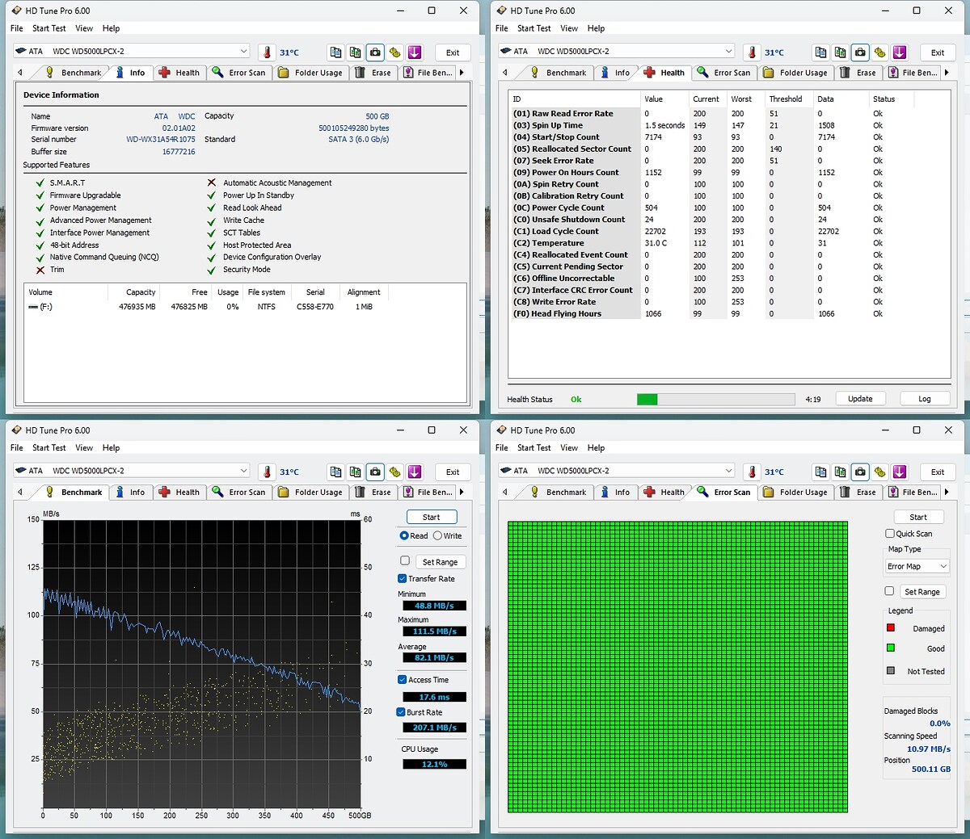Click the Log button in the Health window

click(x=925, y=399)
